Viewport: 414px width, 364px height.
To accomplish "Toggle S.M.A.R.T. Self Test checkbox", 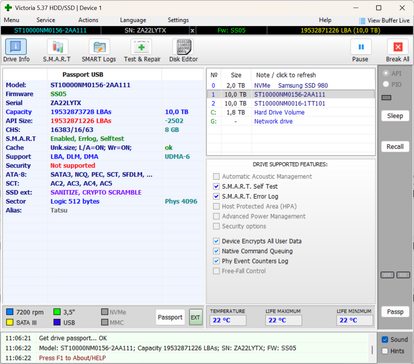I will [x=216, y=186].
